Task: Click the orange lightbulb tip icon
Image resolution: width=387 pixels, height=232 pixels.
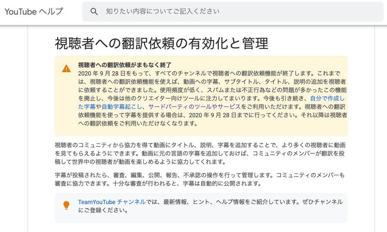Action: click(66, 205)
